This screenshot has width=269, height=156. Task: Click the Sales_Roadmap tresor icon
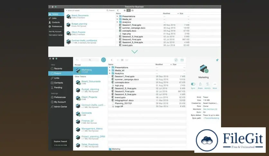(78, 145)
